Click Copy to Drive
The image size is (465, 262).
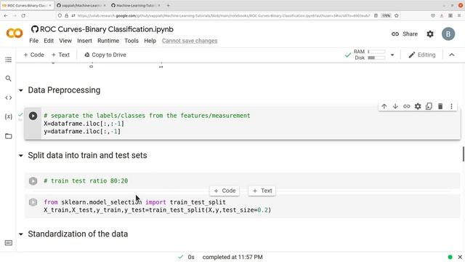[x=105, y=55]
